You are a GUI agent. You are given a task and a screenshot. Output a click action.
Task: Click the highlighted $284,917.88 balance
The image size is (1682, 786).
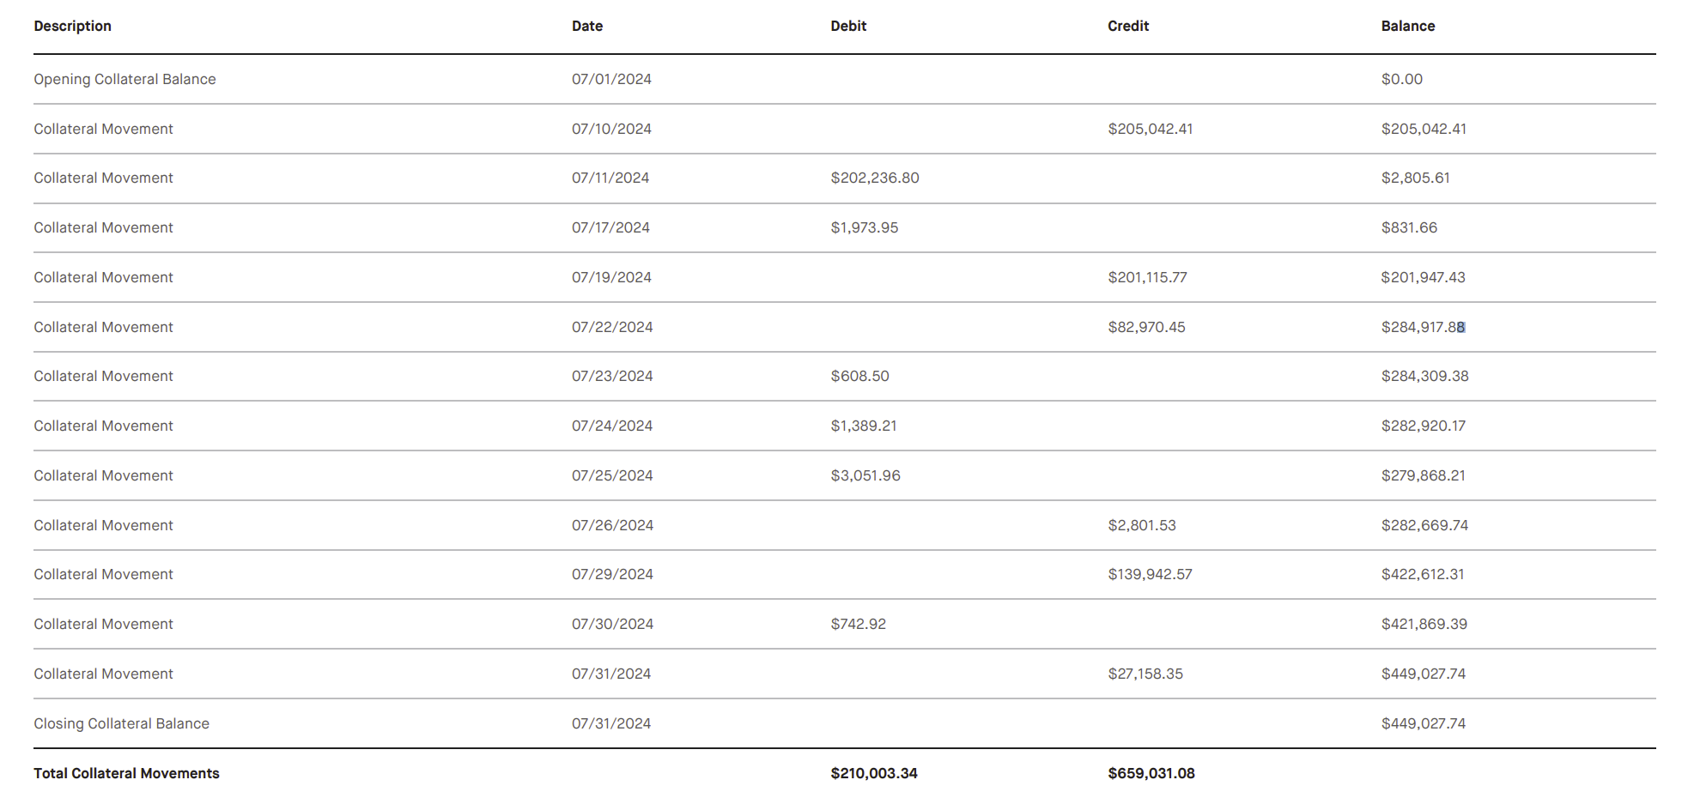(x=1424, y=327)
